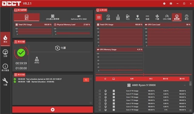Click the test log scroll-up arrow
Screen dimensions: 194x114
(91, 79)
